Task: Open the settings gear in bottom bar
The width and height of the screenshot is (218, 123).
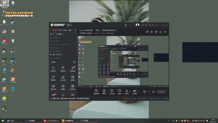Action: click(x=153, y=92)
